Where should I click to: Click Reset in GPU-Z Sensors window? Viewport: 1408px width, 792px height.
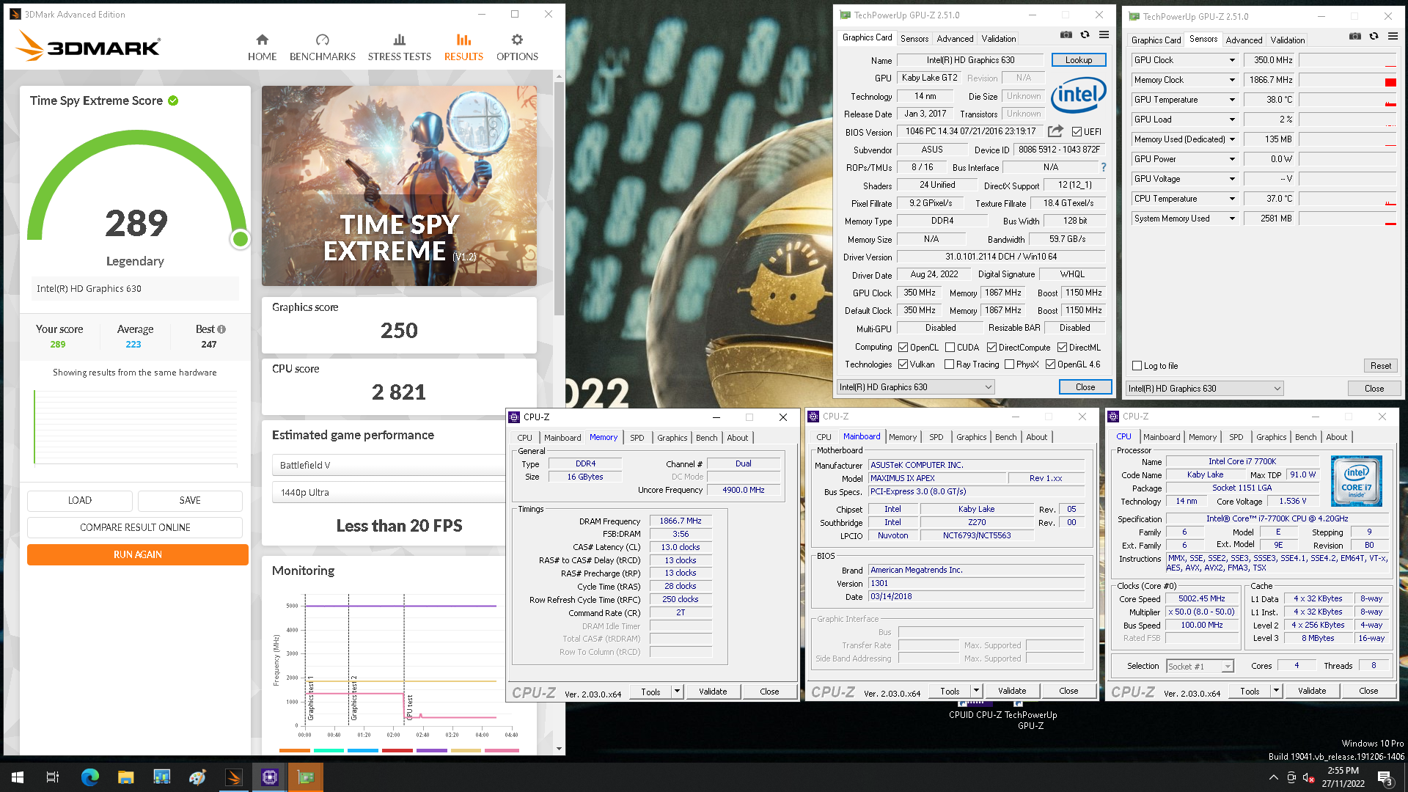point(1380,366)
